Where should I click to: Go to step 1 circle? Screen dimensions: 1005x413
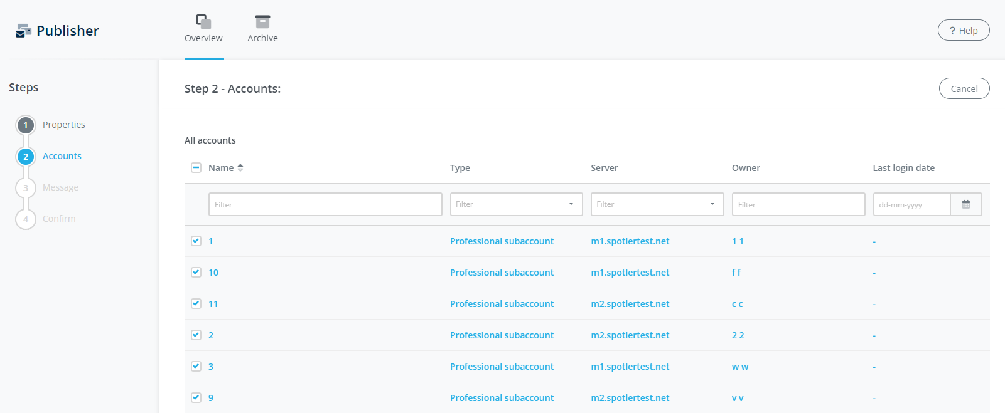point(26,125)
